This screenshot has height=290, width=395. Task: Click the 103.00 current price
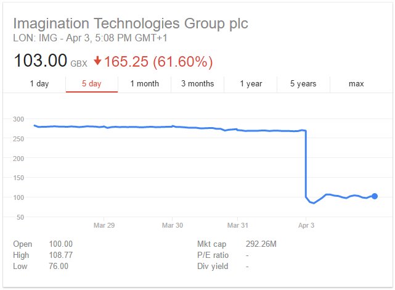tap(41, 62)
